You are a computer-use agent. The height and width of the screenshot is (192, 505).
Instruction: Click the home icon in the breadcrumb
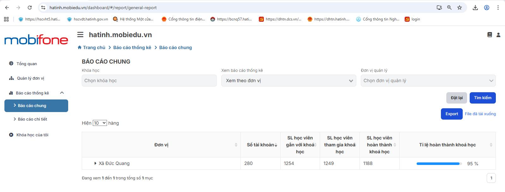[x=80, y=48]
